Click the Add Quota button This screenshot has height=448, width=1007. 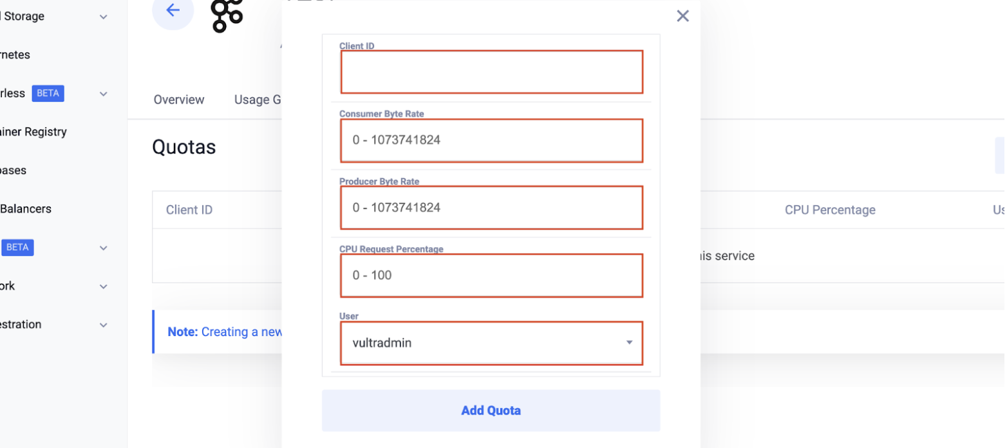[x=491, y=410]
